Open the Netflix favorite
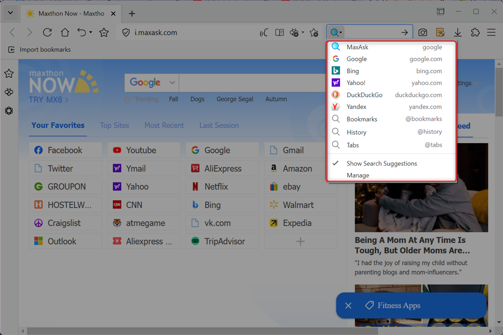 click(222, 186)
